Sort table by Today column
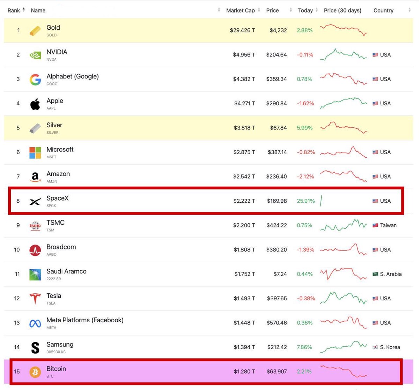The image size is (419, 390). (308, 10)
